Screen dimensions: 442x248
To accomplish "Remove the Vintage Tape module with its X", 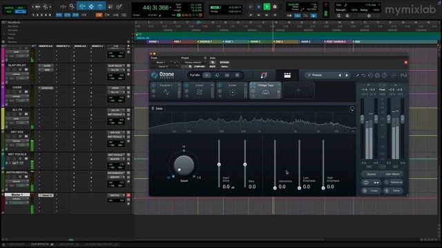I will tap(278, 85).
